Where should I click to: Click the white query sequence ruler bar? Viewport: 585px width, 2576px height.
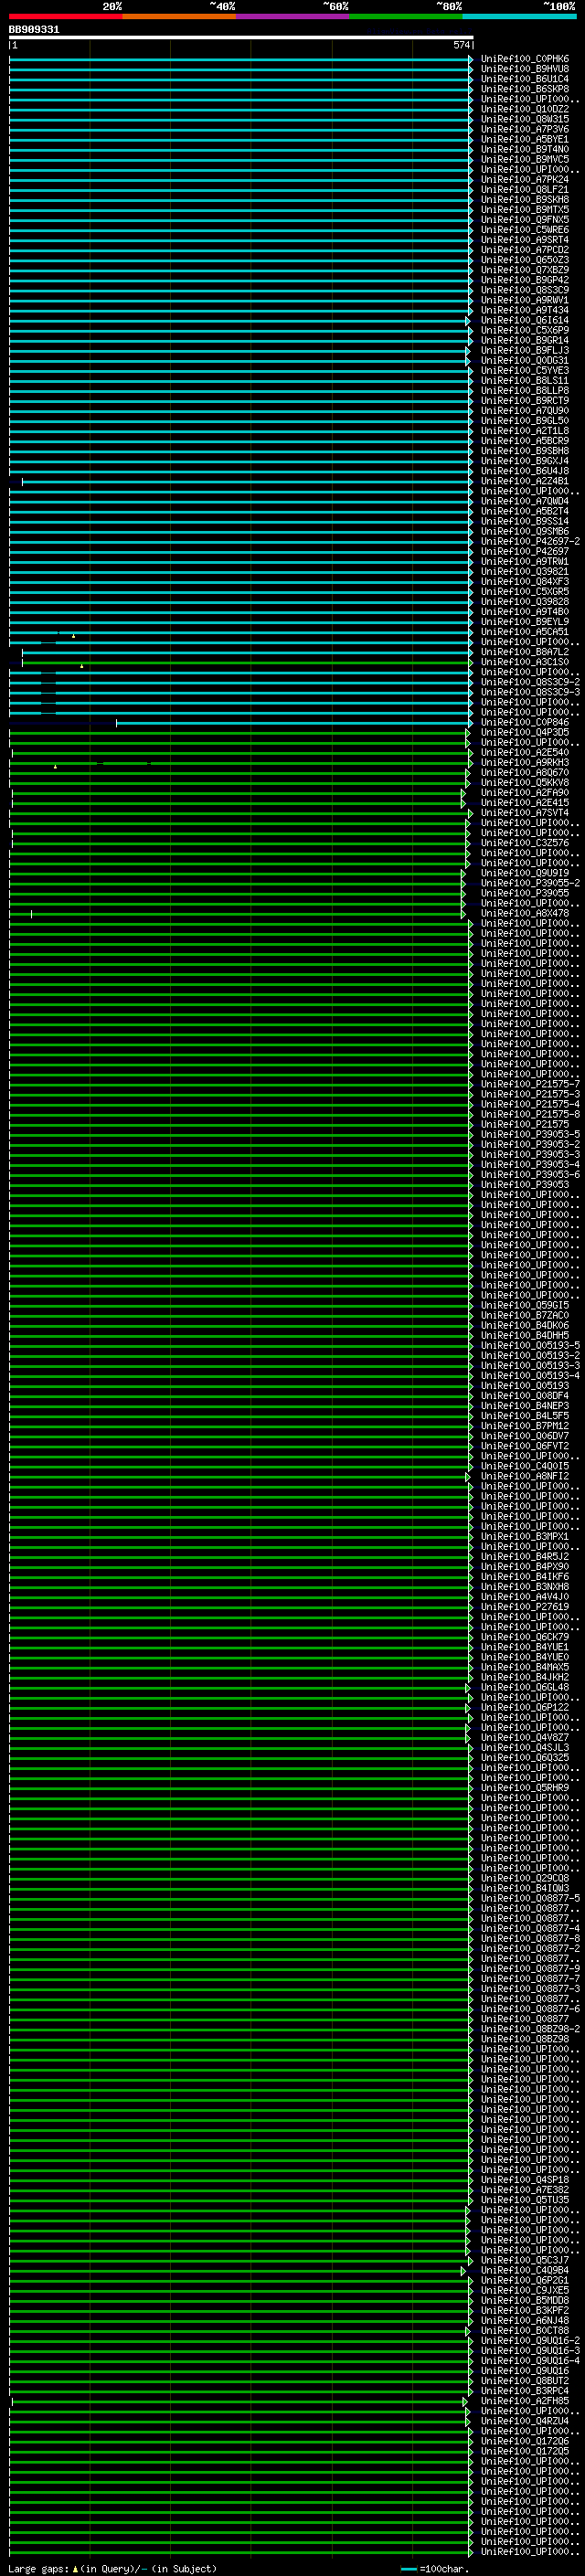[241, 37]
